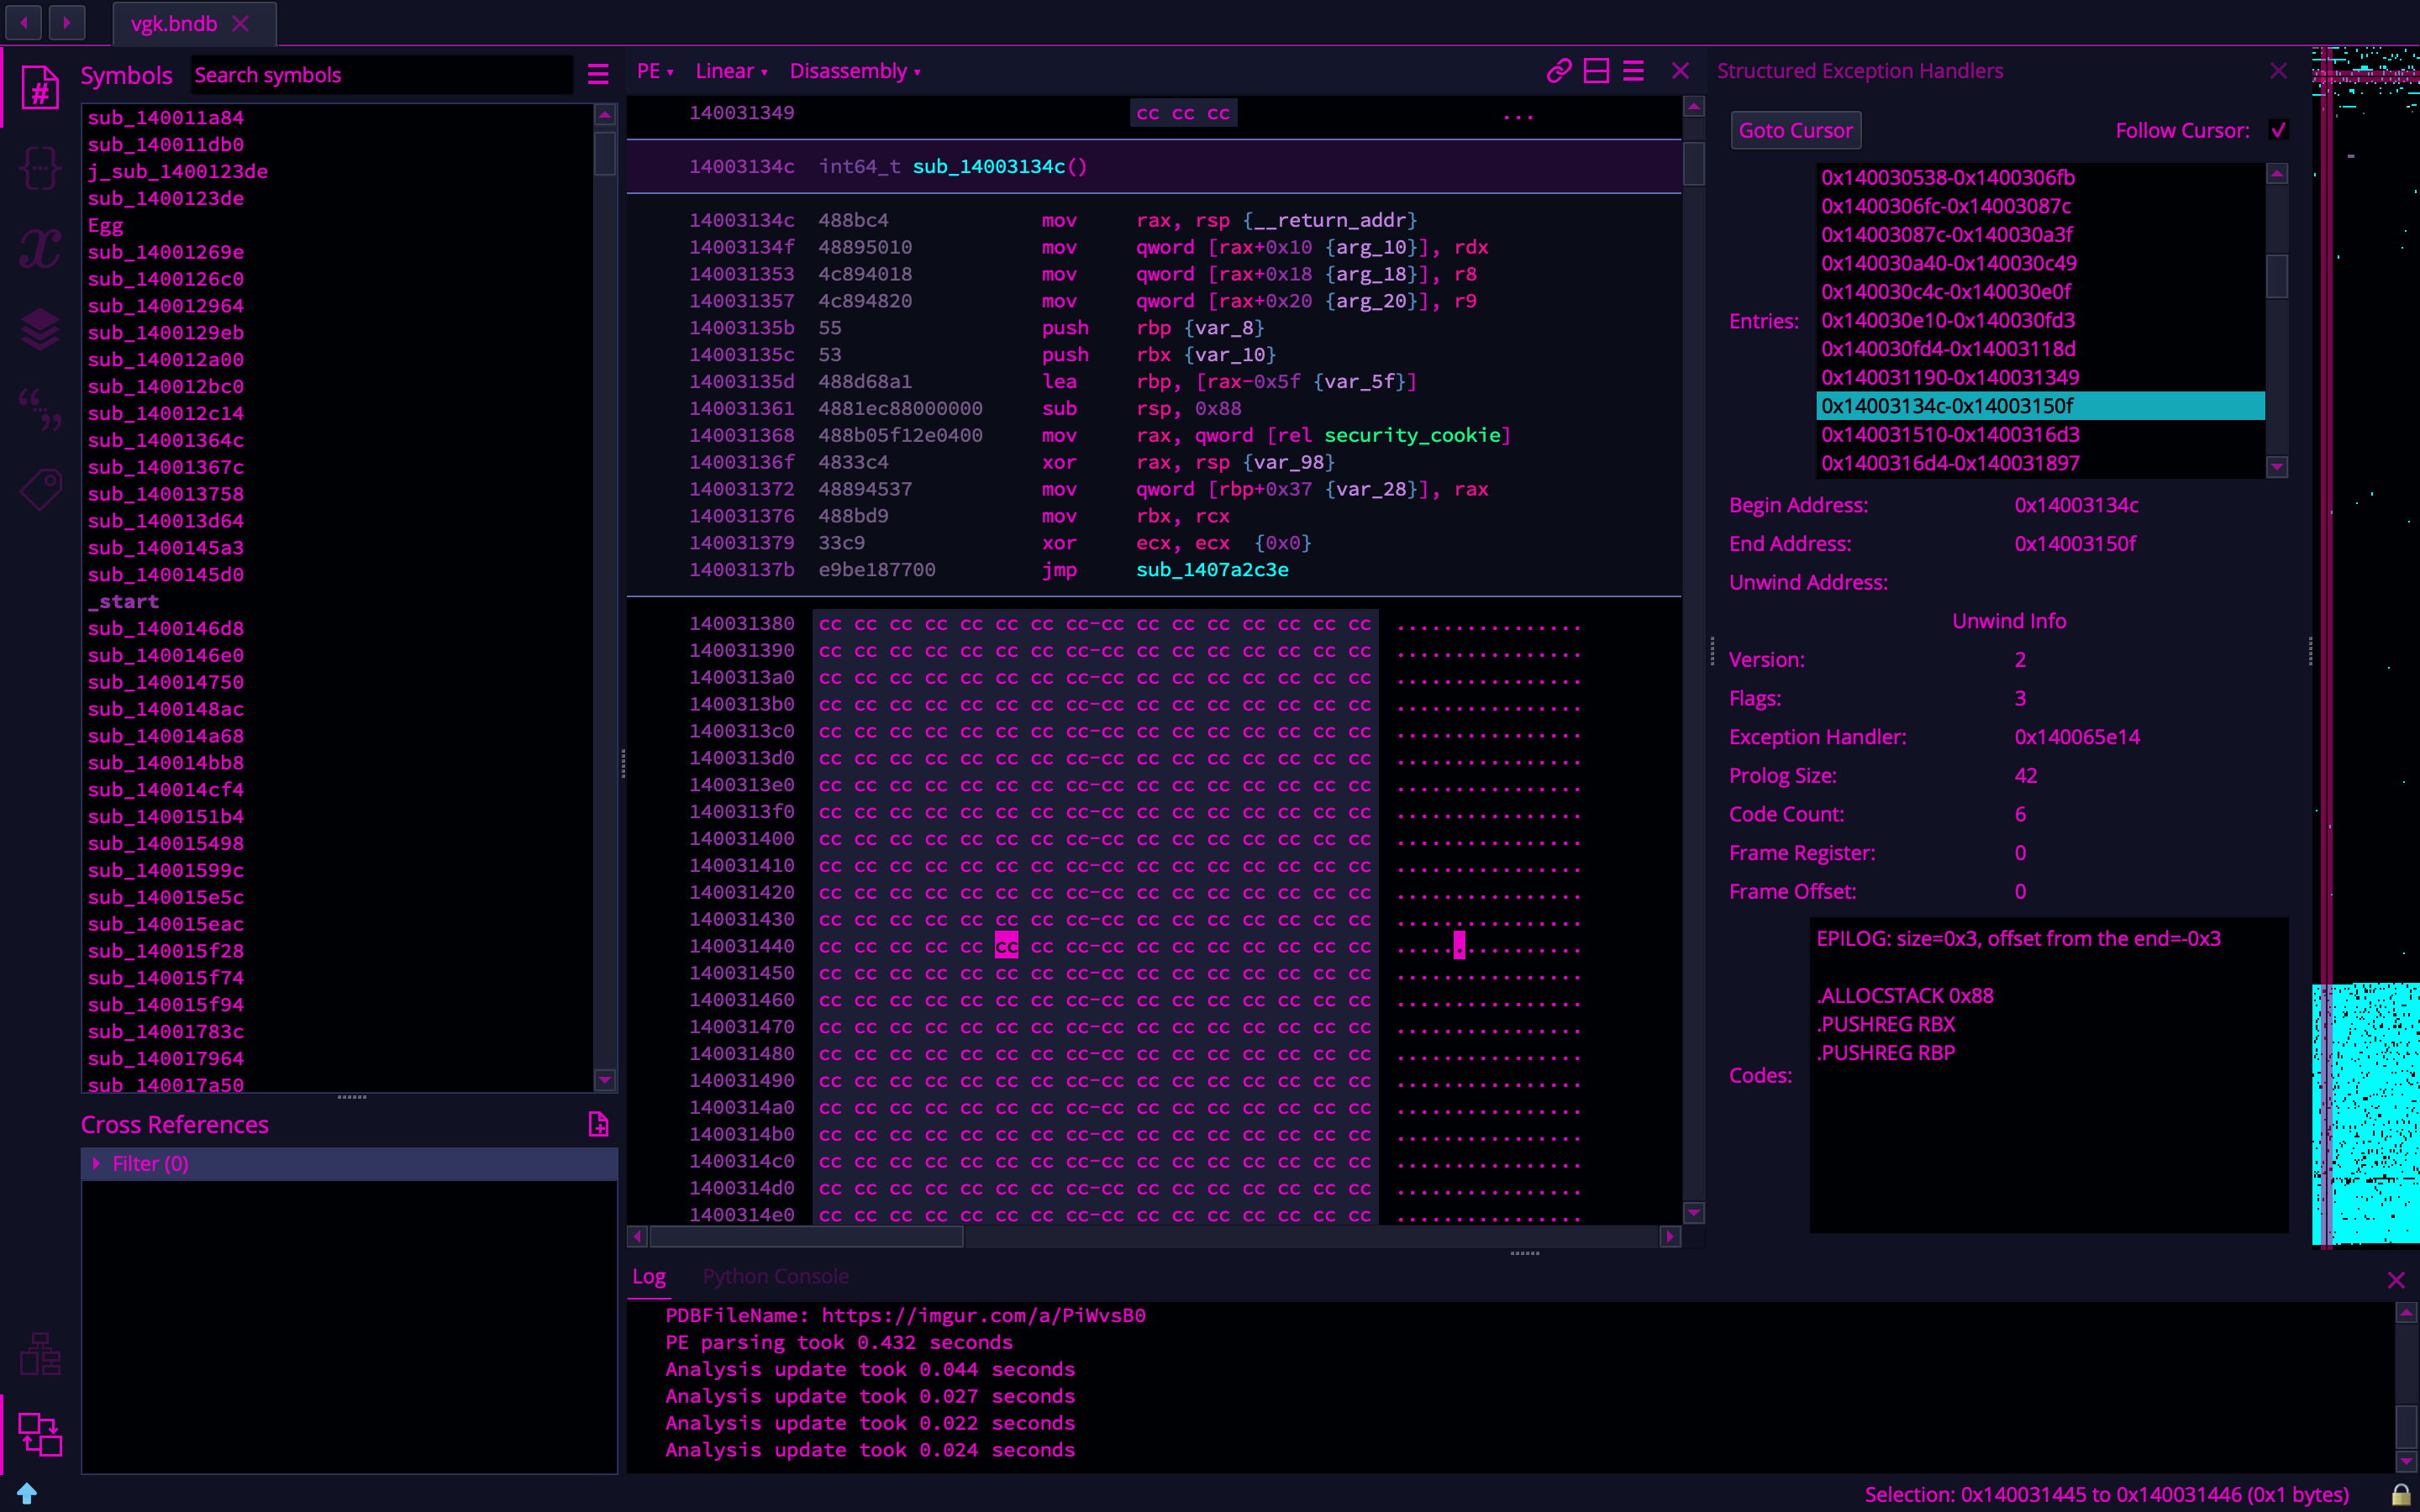Toggle the Follow Cursor checkbox
Image resolution: width=2420 pixels, height=1512 pixels.
pos(2277,130)
